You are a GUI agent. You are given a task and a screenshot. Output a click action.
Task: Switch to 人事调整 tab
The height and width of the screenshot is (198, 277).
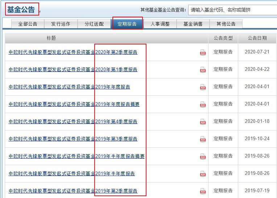coord(160,24)
